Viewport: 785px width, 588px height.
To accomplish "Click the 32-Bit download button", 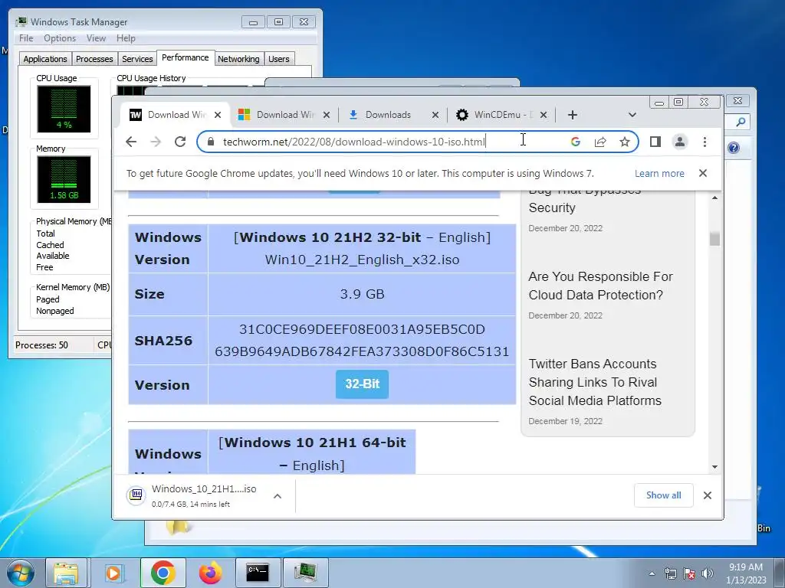I will [362, 384].
